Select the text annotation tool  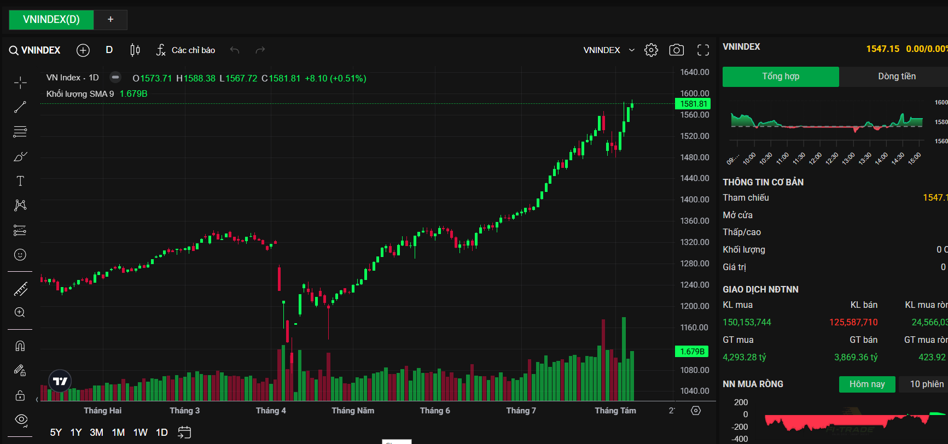click(20, 181)
